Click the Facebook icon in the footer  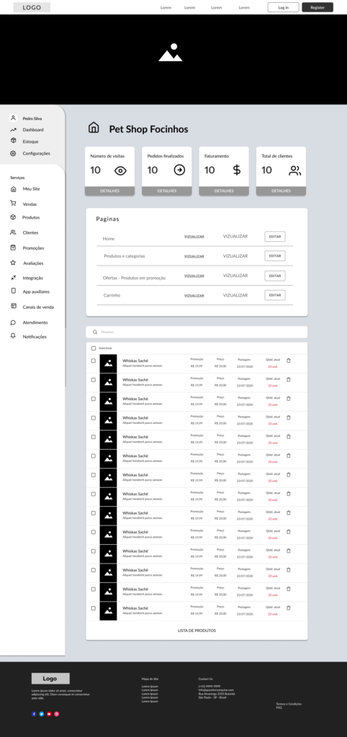[x=34, y=714]
